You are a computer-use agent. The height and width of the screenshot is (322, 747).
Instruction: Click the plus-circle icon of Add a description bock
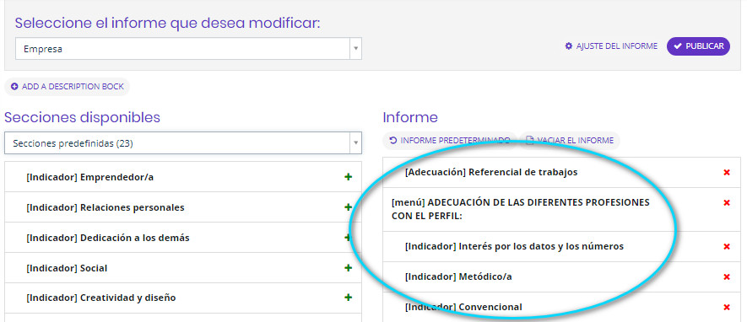pos(14,87)
